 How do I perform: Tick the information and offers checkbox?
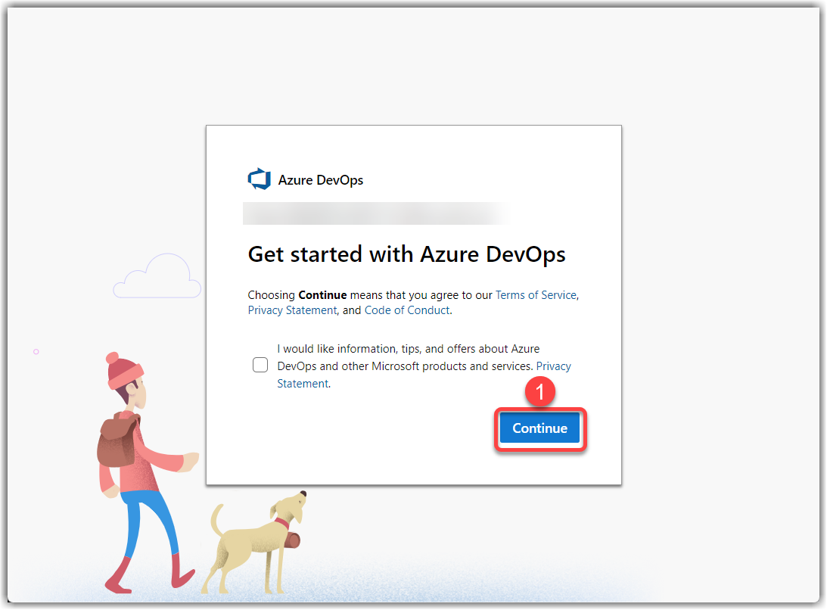(260, 365)
